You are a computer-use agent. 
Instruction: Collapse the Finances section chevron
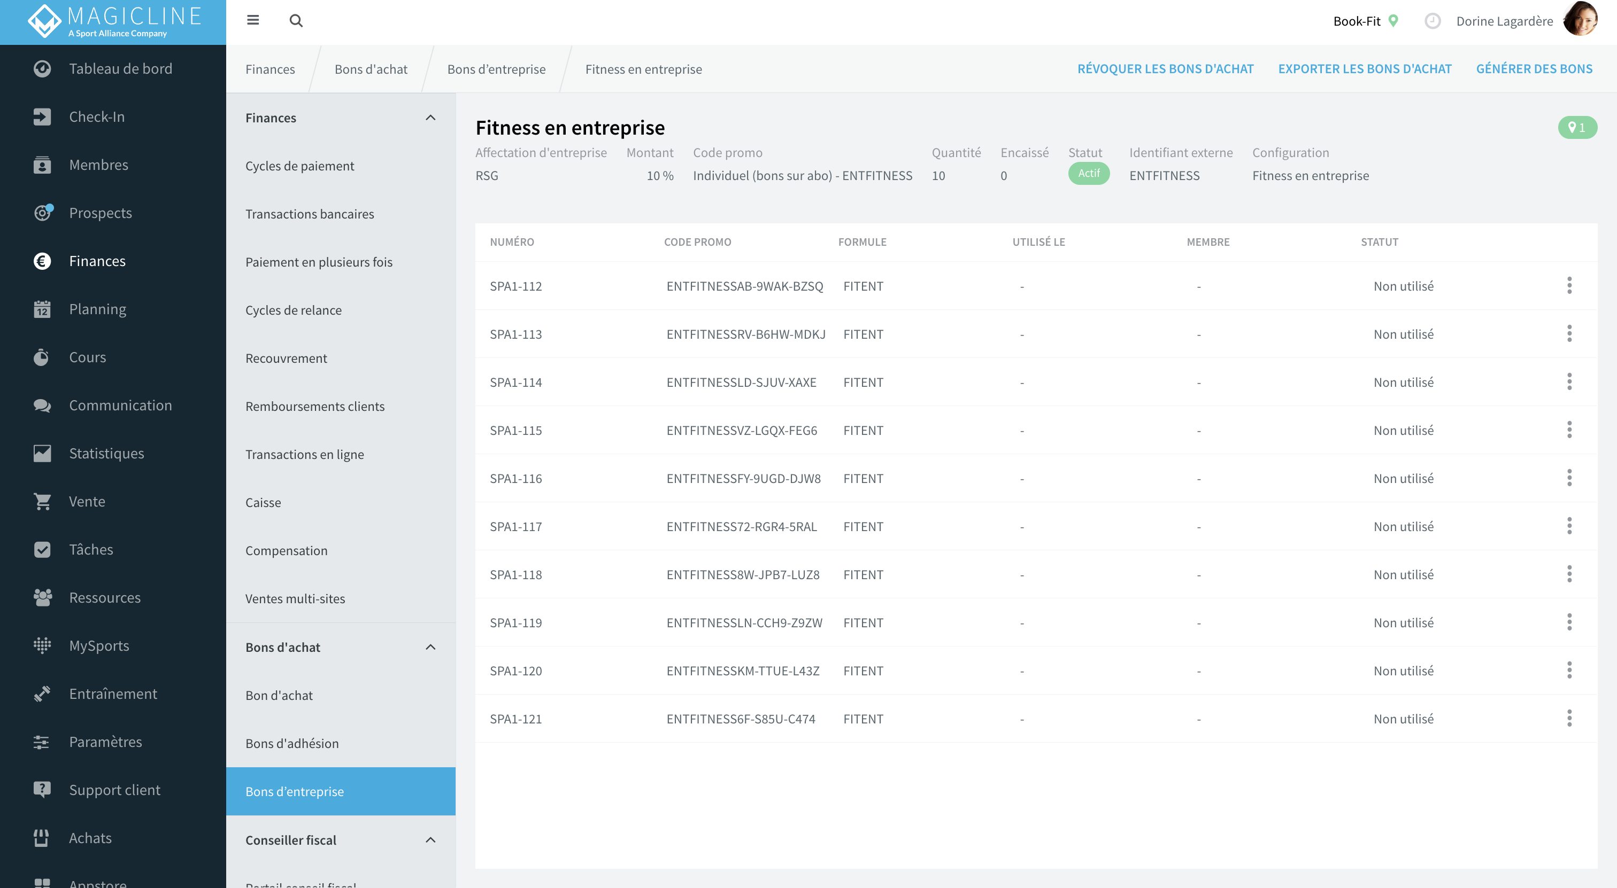coord(430,118)
